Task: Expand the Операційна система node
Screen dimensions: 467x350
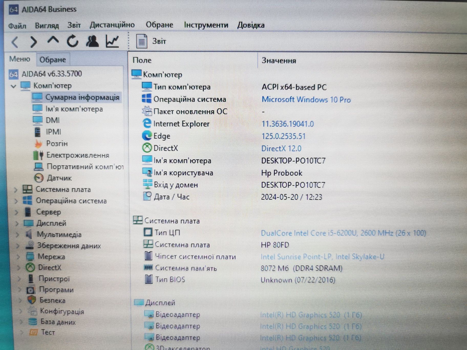Action: [x=16, y=201]
